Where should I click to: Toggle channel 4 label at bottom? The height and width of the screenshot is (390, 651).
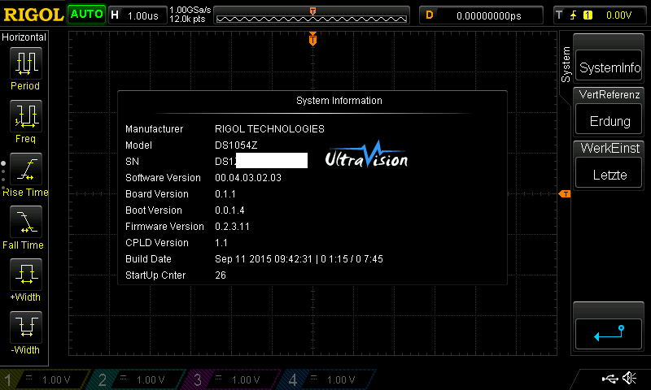(293, 379)
